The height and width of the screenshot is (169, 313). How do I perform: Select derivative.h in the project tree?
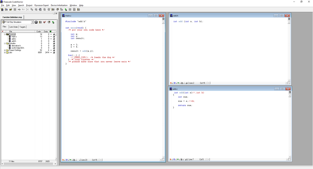(16, 46)
